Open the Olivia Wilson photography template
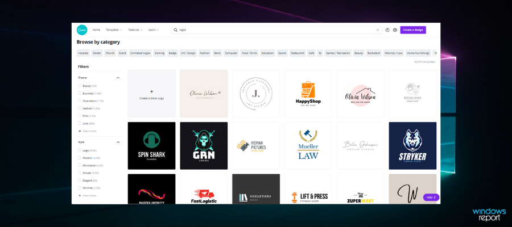The height and width of the screenshot is (227, 512). coord(204,94)
